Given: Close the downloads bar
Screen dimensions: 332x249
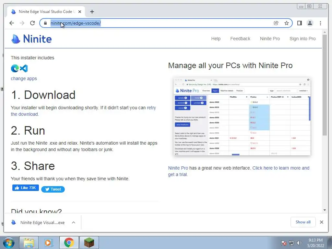Looking at the screenshot, I should tap(321, 222).
